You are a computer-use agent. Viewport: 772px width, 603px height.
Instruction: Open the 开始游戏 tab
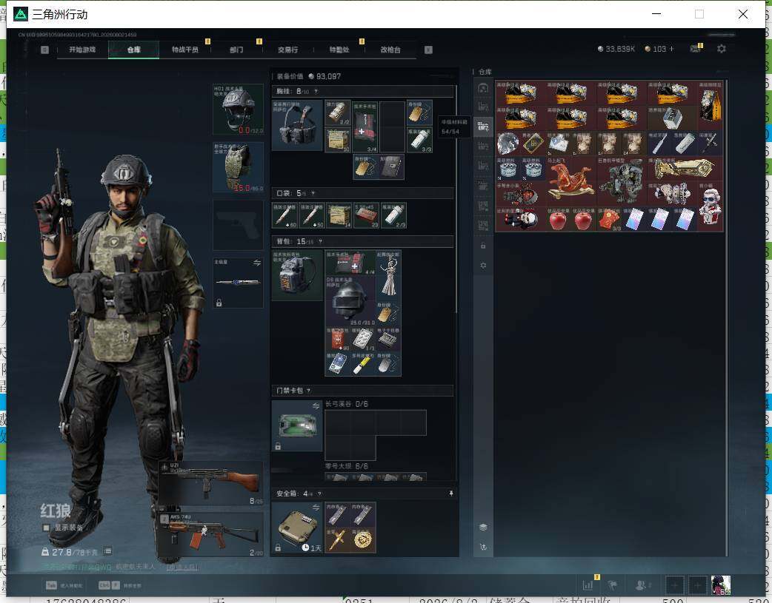tap(81, 50)
